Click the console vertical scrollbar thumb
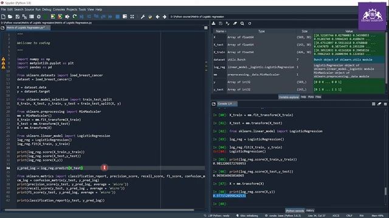This screenshot has width=389, height=218. point(385,191)
